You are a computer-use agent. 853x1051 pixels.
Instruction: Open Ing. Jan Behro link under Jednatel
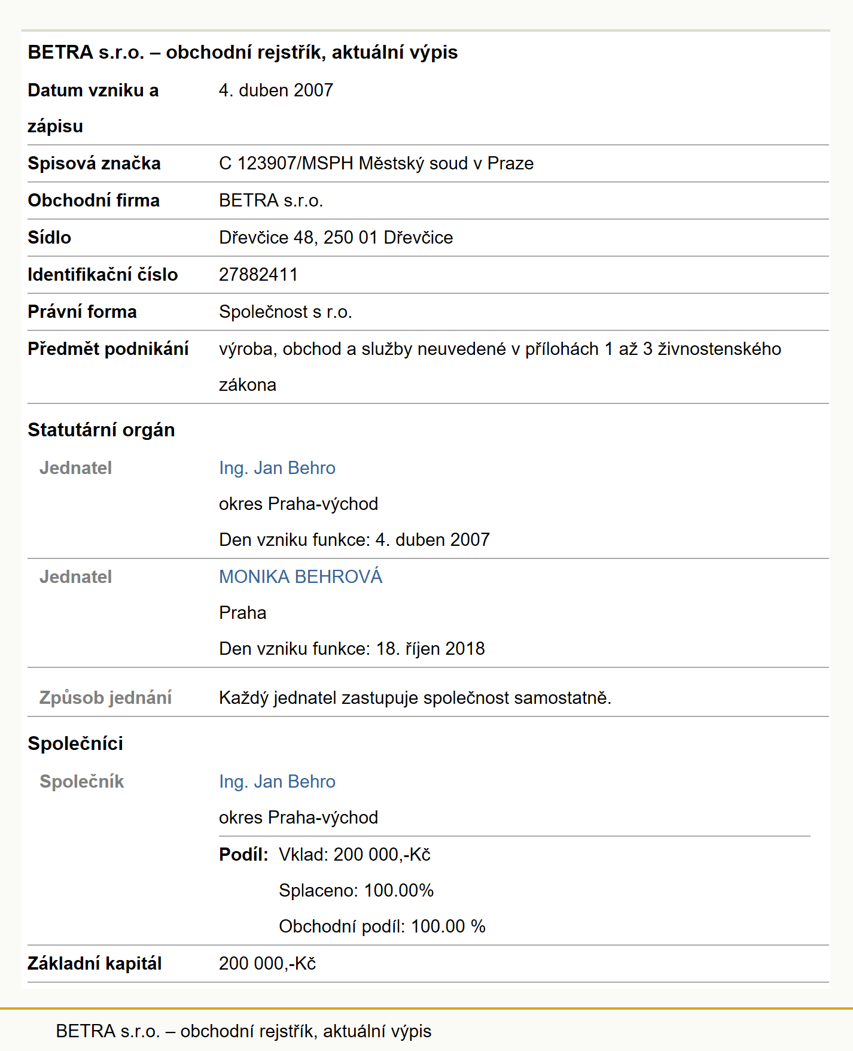[277, 468]
